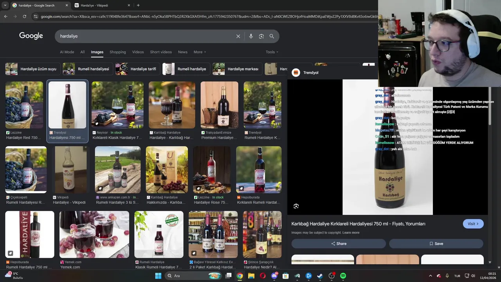This screenshot has width=501, height=282.
Task: Open OBS Studio from the taskbar
Action: coord(332,276)
